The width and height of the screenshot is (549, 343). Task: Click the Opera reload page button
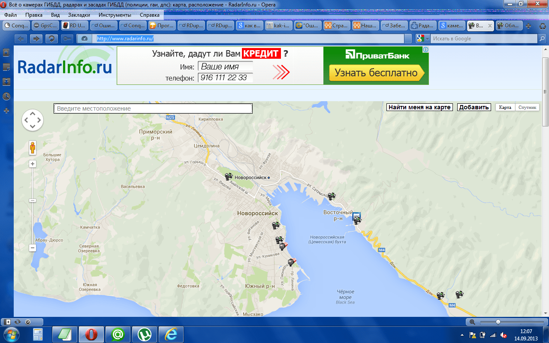pyautogui.click(x=52, y=39)
